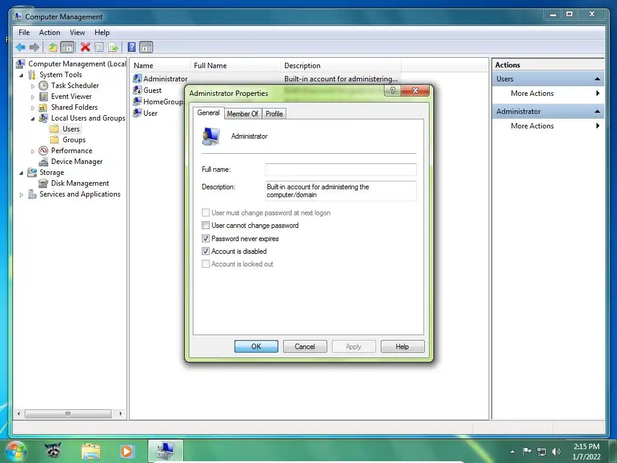Select Device Manager icon in tree
The image size is (617, 463).
43,162
